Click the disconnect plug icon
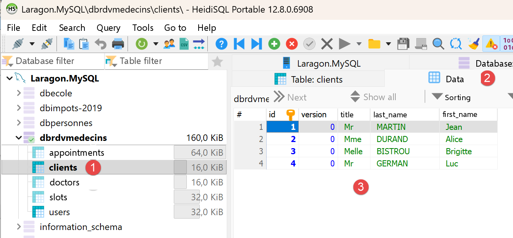Viewport: 513px width, 238px height. pos(47,44)
